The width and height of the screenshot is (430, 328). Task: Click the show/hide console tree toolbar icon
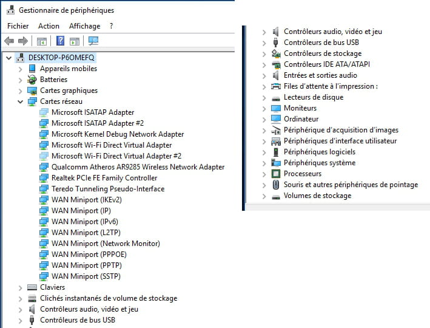[42, 41]
